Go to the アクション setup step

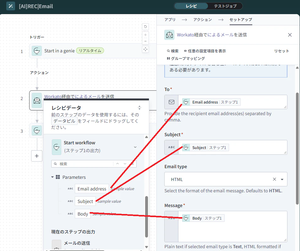point(203,19)
